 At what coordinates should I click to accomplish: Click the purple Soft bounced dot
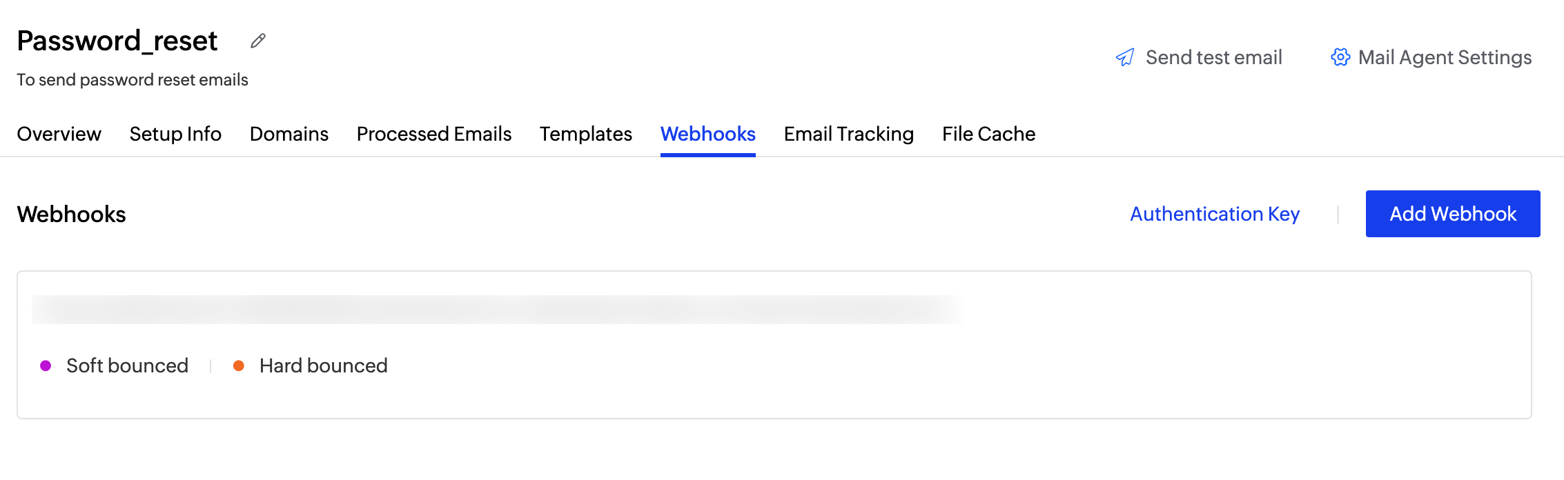46,366
